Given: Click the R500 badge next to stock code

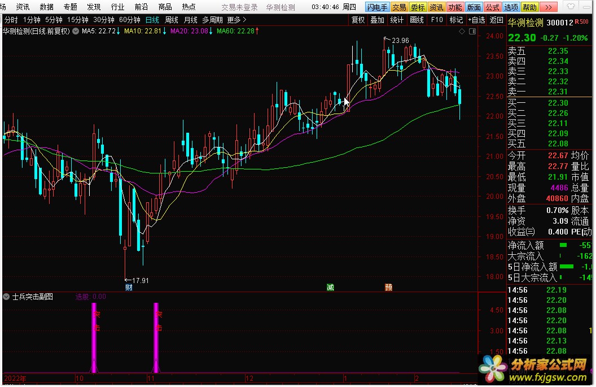Looking at the screenshot, I should (582, 22).
